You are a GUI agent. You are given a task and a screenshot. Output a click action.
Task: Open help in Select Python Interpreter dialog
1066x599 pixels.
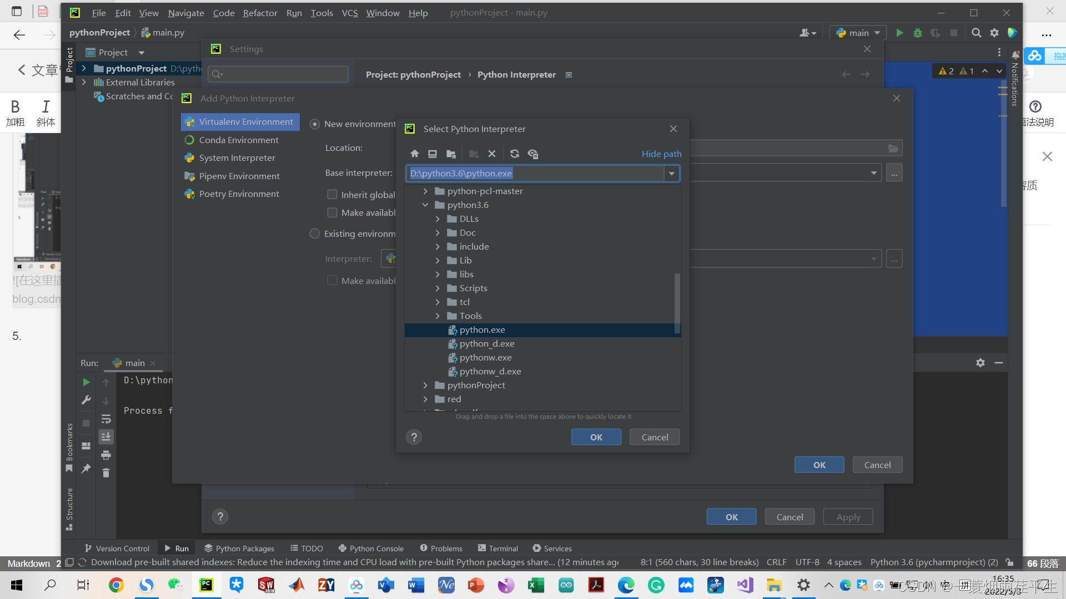click(x=414, y=437)
